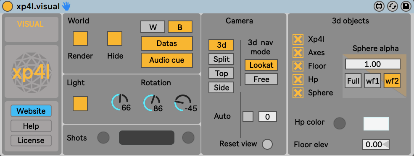Select the wf1 sphere mode
This screenshot has width=414, height=156.
pos(372,81)
